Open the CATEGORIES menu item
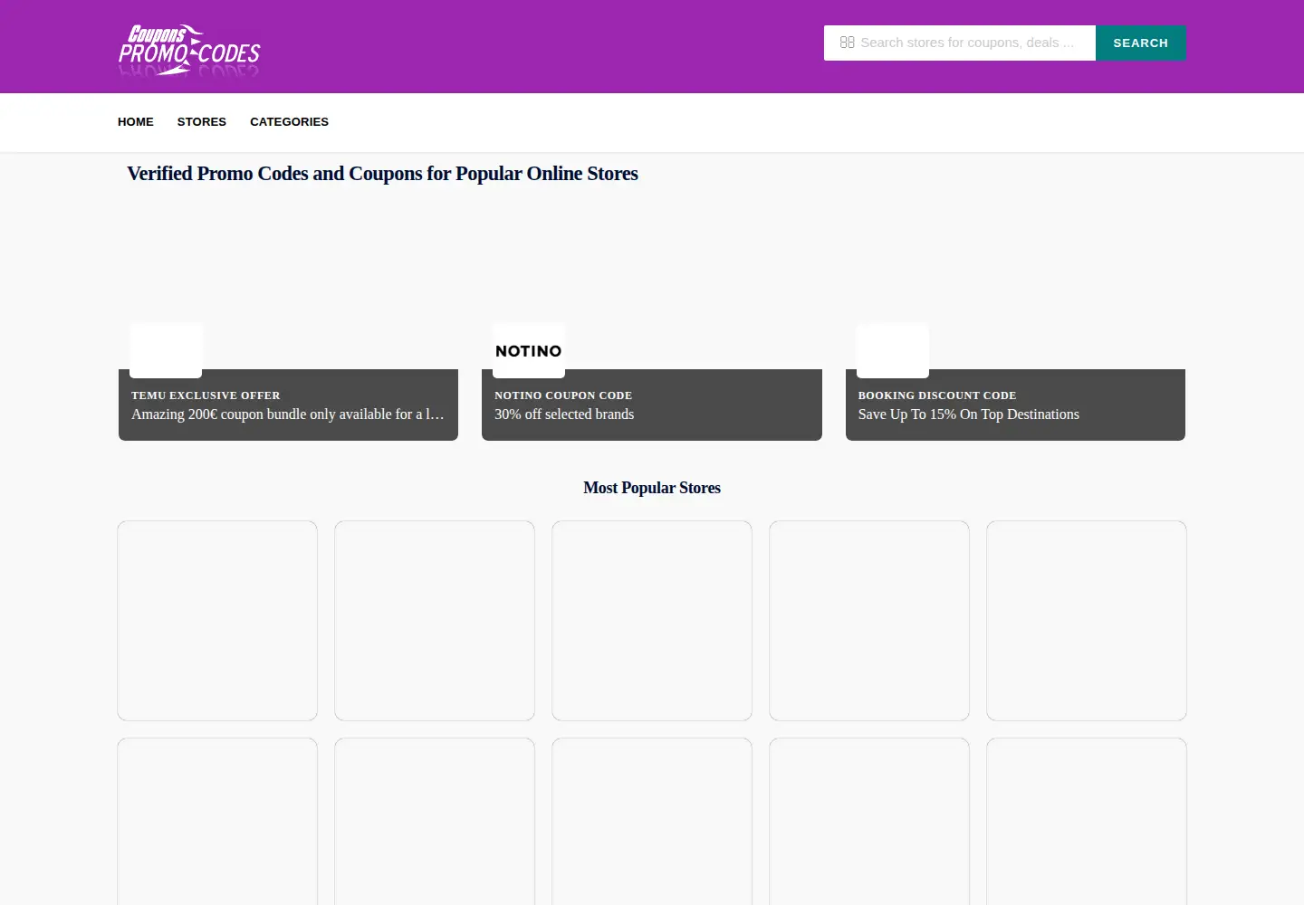The image size is (1304, 905). (289, 121)
